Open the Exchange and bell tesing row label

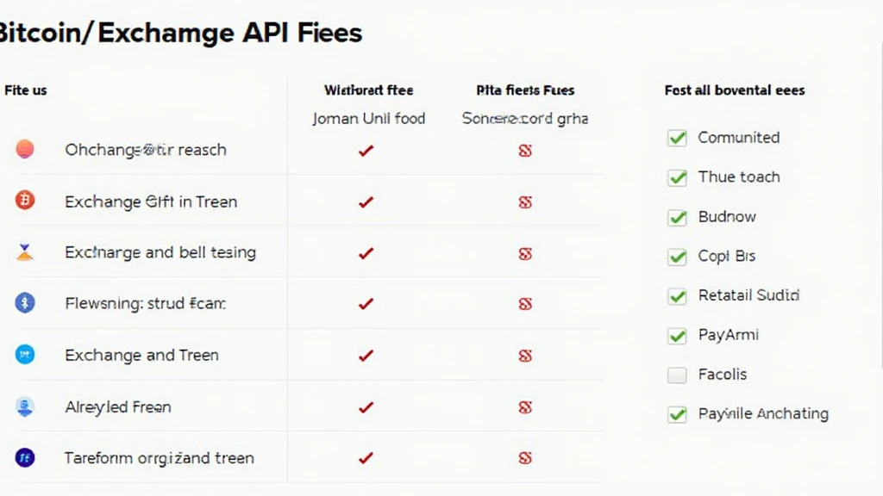(160, 252)
